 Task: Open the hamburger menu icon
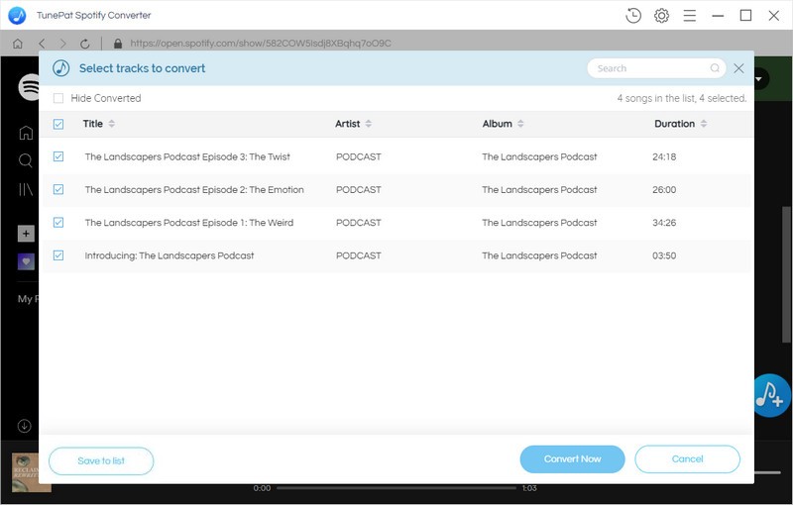689,16
